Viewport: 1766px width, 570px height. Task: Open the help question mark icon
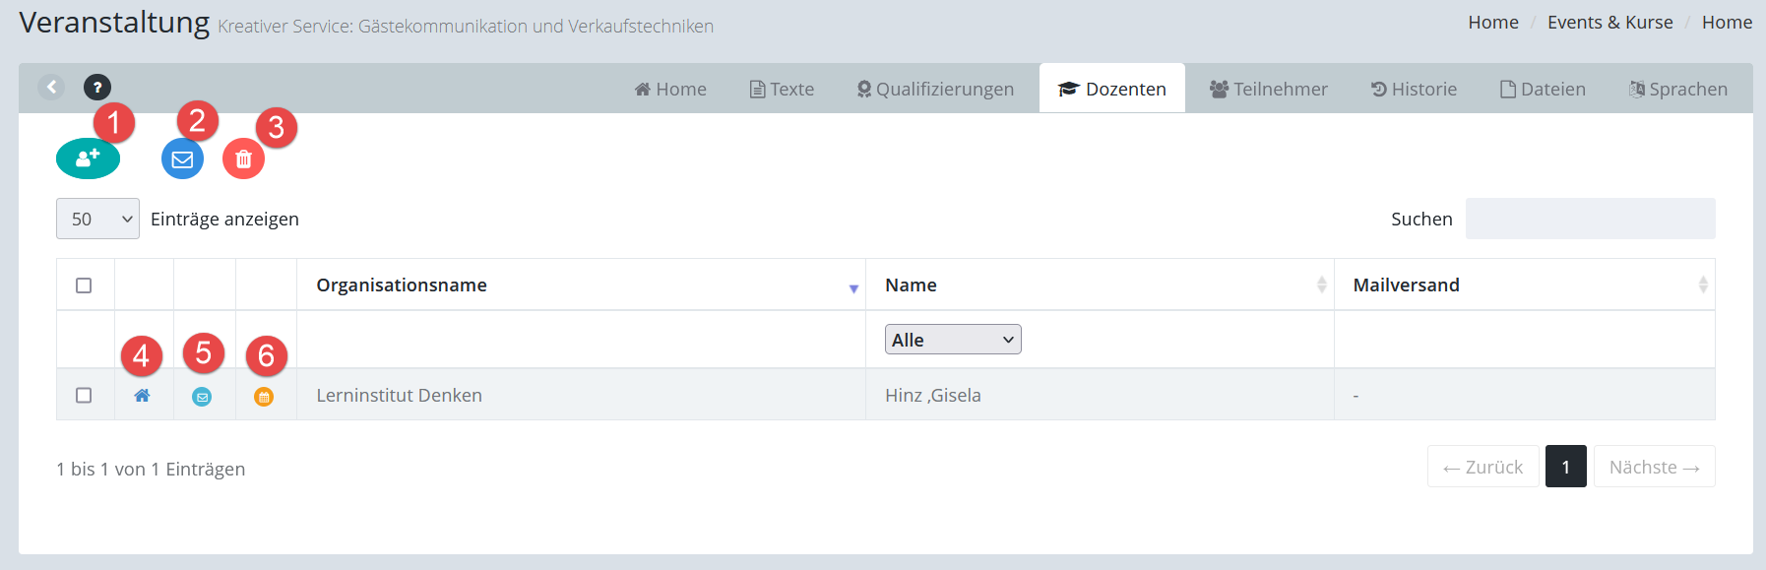click(x=96, y=88)
